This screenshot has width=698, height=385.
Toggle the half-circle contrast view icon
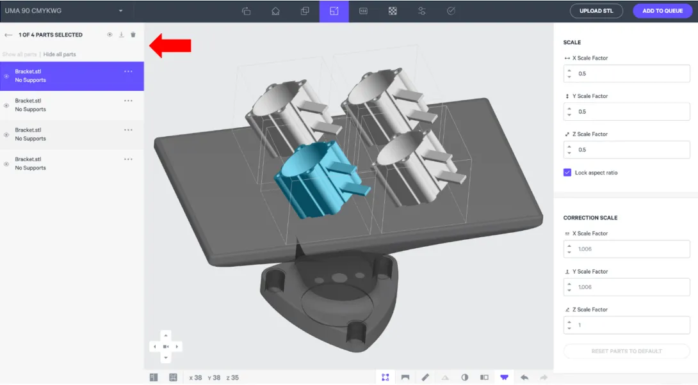465,377
